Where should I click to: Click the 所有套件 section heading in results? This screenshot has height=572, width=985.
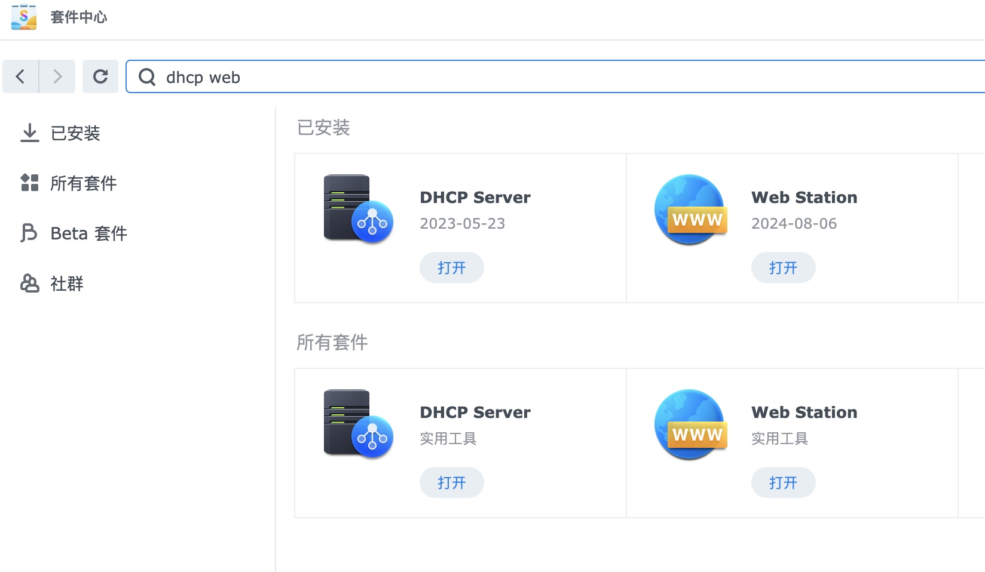(x=332, y=343)
